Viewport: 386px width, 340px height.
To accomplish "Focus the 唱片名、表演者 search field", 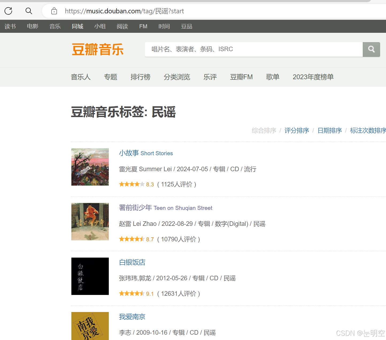I will coord(254,49).
